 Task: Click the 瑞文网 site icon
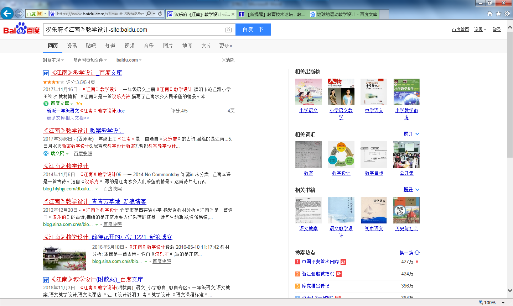point(46,153)
